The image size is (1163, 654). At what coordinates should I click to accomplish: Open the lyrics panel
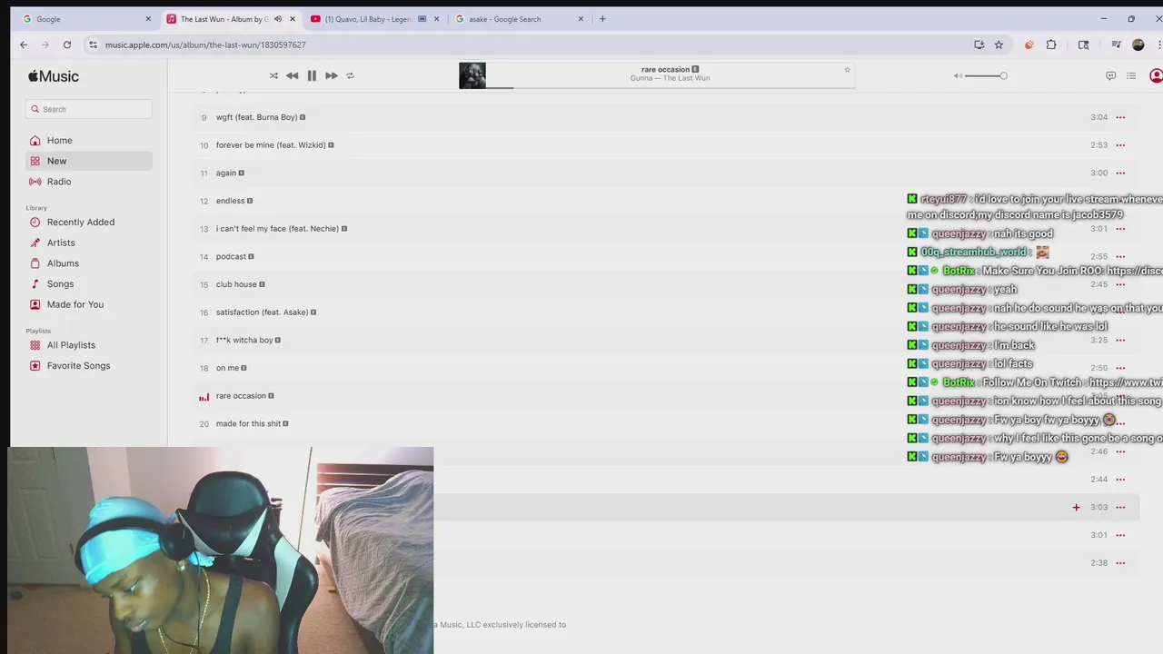point(1110,75)
